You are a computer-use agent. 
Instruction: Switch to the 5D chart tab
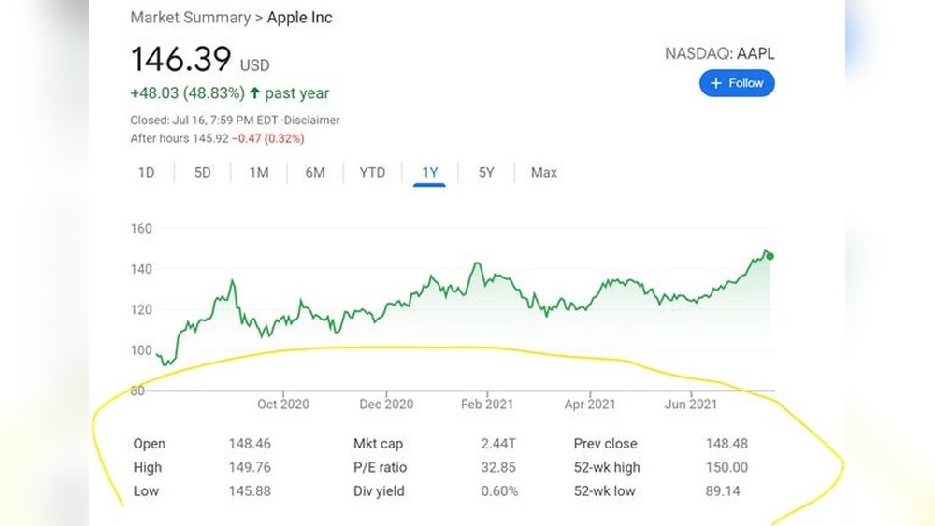point(203,173)
